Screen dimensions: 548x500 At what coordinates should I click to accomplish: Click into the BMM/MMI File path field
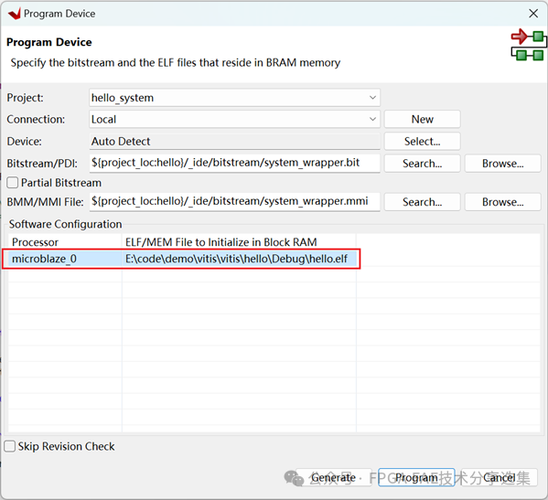tap(234, 202)
